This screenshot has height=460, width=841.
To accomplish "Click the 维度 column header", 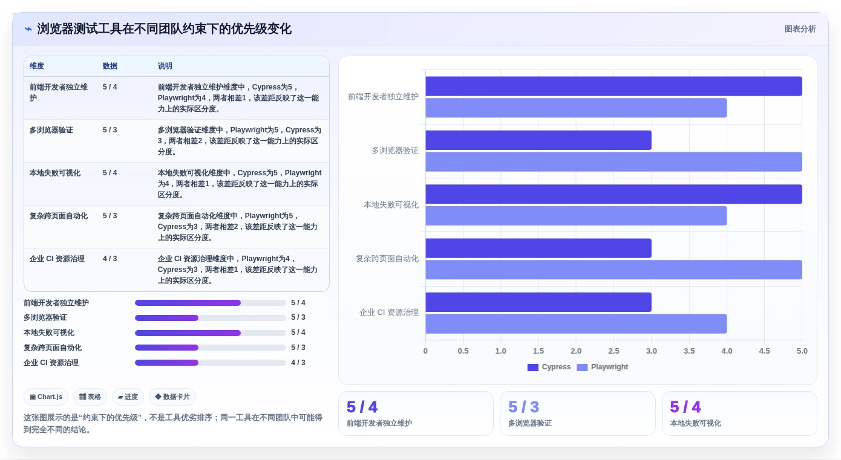I will pyautogui.click(x=37, y=66).
